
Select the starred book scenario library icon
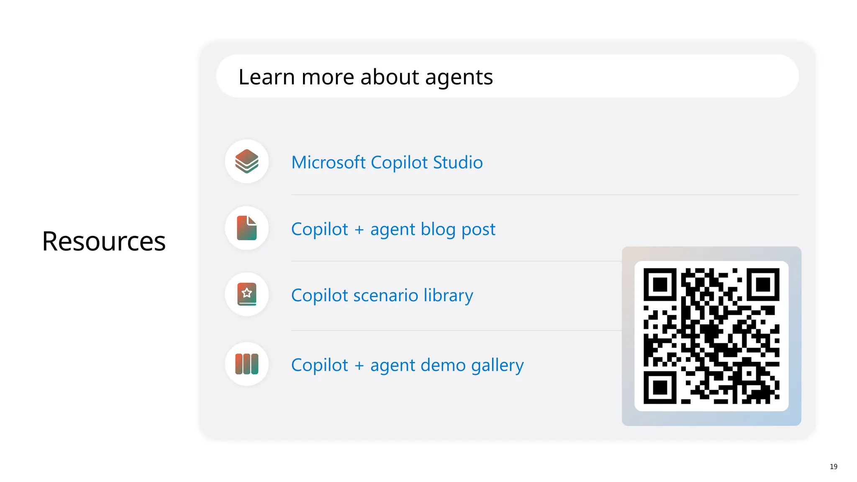(246, 295)
